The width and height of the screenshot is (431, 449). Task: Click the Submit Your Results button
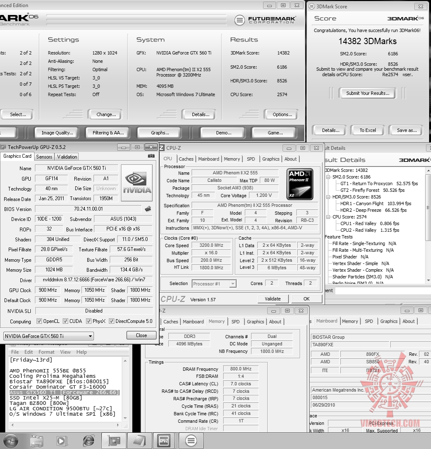[367, 93]
